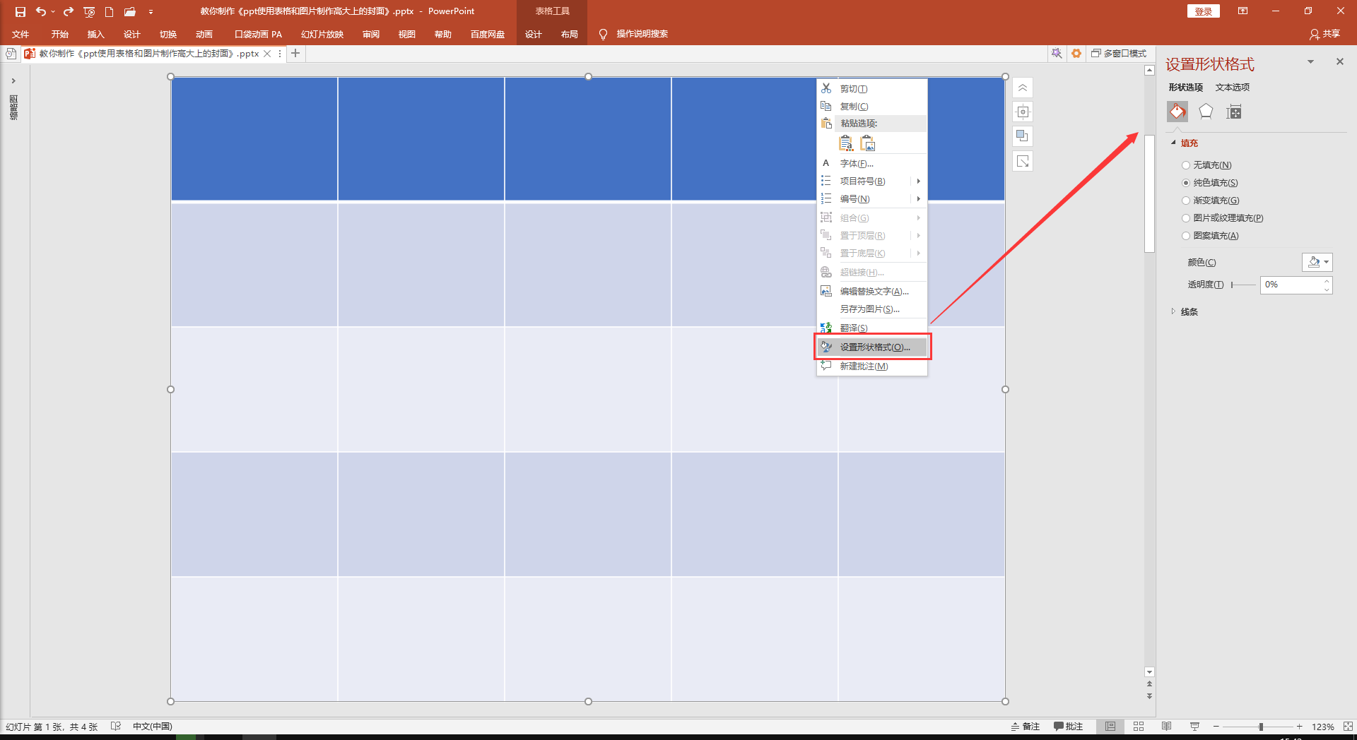The width and height of the screenshot is (1357, 740).
Task: Click the Redo arrow icon
Action: coord(69,11)
